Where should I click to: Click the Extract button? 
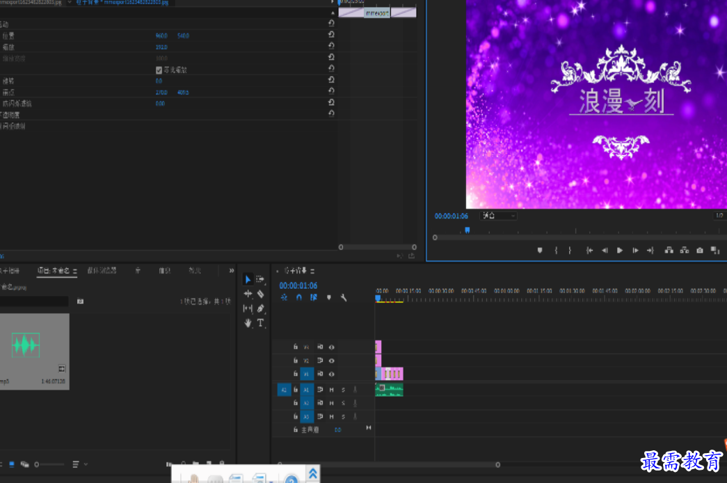685,251
